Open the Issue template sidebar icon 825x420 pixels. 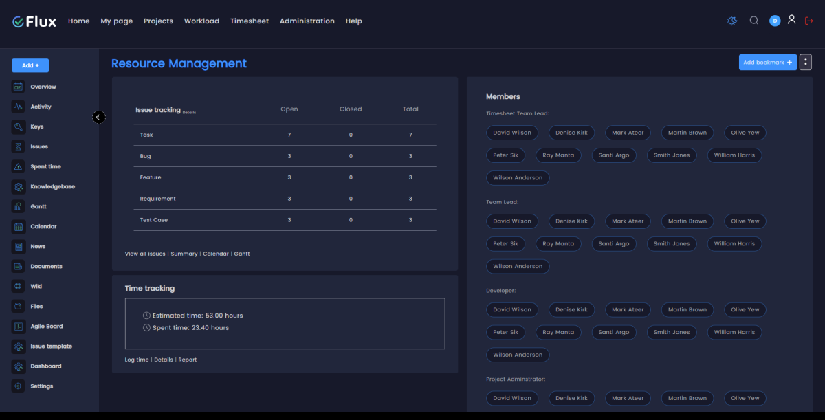click(17, 346)
